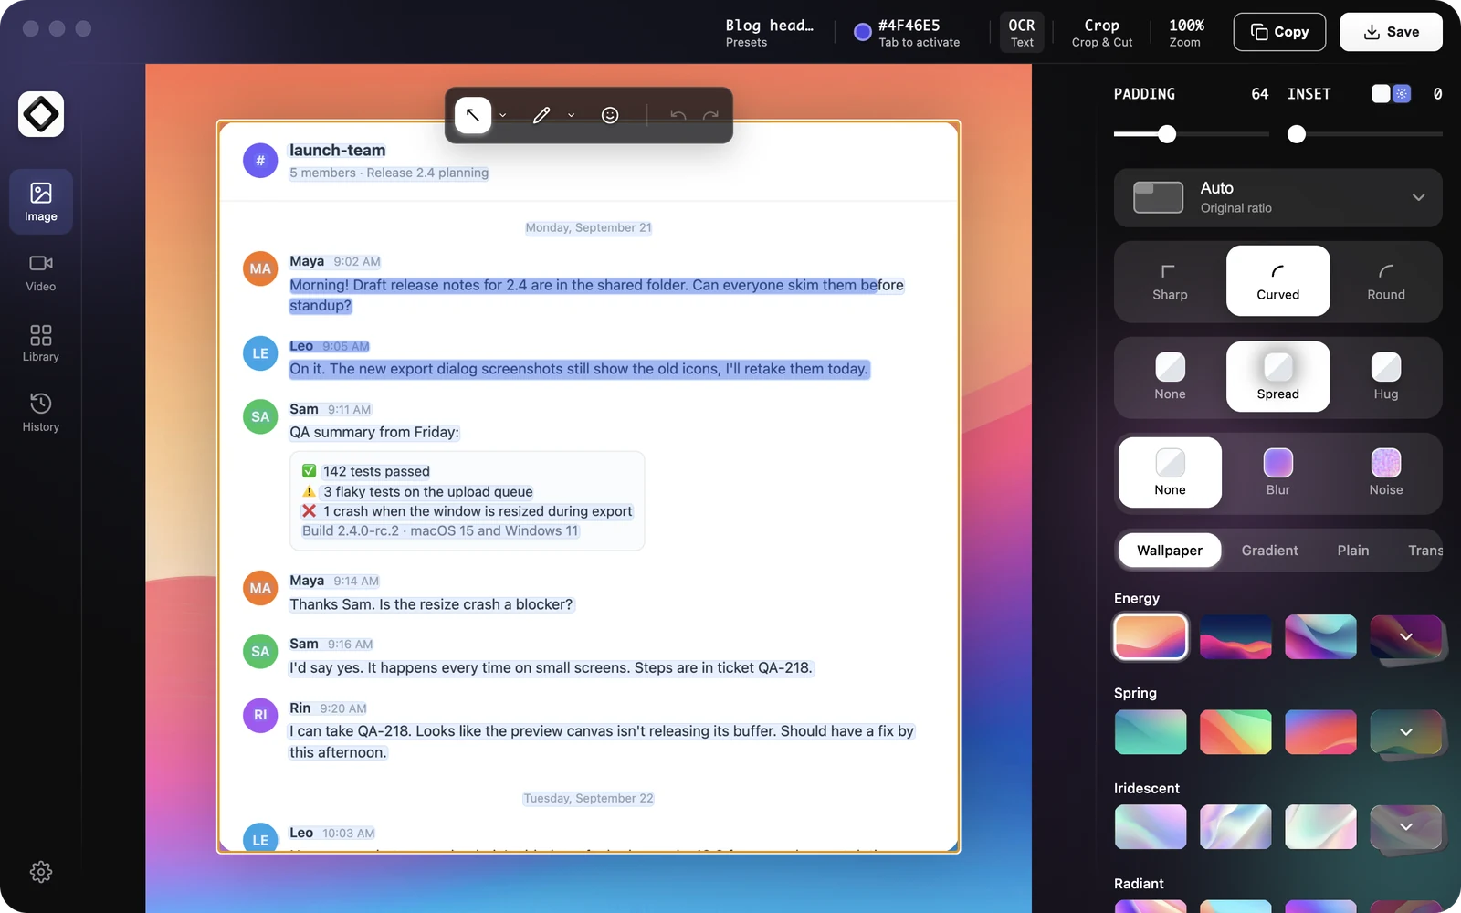The width and height of the screenshot is (1461, 913).
Task: Choose Sharp corner style
Action: click(x=1170, y=281)
